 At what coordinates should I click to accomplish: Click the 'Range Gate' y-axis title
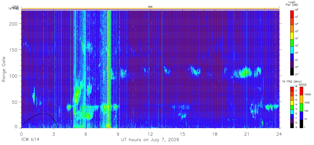click(4, 69)
